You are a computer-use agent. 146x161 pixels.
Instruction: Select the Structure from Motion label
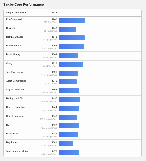pyautogui.click(x=18, y=151)
